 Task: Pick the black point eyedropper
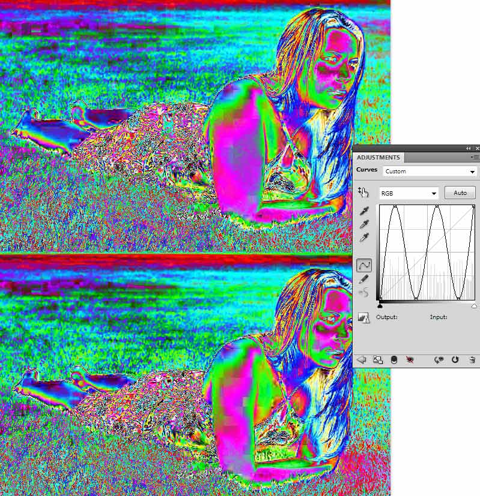(x=363, y=211)
